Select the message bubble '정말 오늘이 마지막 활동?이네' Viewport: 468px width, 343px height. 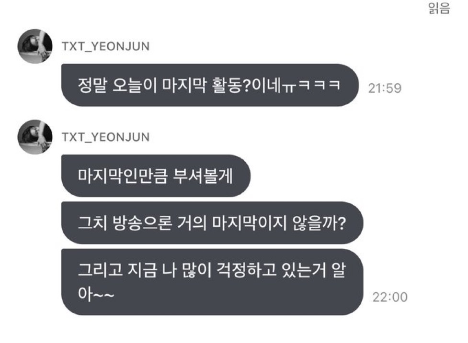tap(210, 85)
